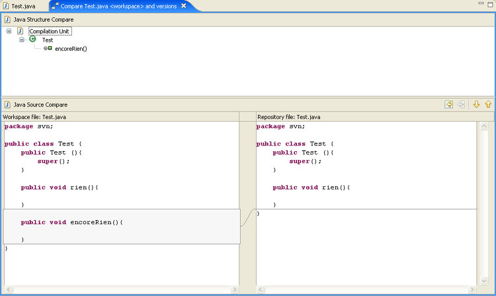This screenshot has width=496, height=296.
Task: Click the Test class icon in structure tree
Action: pyautogui.click(x=32, y=40)
